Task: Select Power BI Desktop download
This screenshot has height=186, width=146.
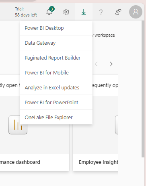Action: tap(56, 28)
